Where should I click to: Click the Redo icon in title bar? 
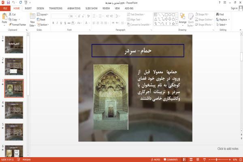coord(21,2)
